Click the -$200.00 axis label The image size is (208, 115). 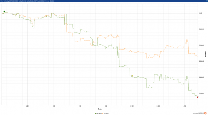[201, 45]
